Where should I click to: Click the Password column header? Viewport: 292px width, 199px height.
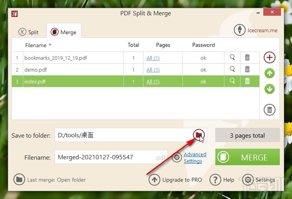click(x=203, y=45)
